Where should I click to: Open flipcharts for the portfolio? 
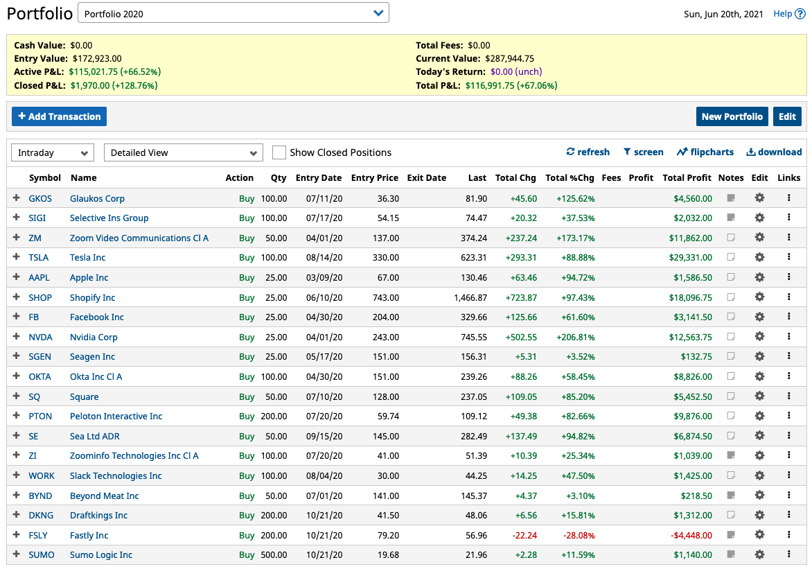coord(705,152)
